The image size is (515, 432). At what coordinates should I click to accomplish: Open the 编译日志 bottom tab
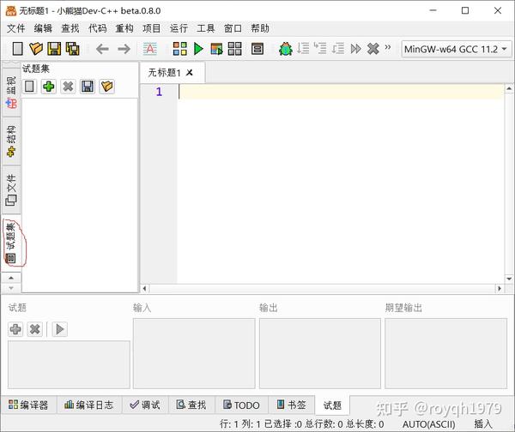[89, 405]
